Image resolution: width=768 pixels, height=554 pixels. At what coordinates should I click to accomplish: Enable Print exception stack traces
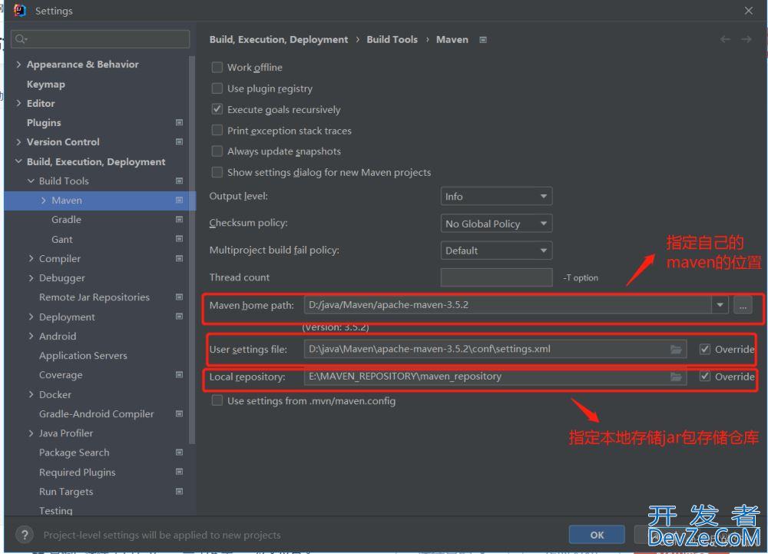click(x=217, y=131)
